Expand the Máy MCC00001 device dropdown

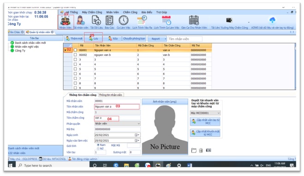(218, 113)
